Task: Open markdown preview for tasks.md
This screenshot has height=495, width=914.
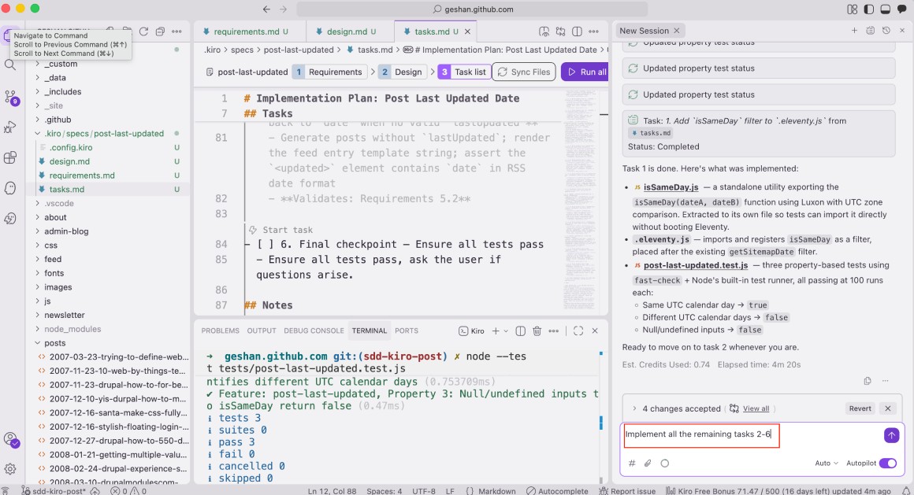Action: tap(544, 31)
